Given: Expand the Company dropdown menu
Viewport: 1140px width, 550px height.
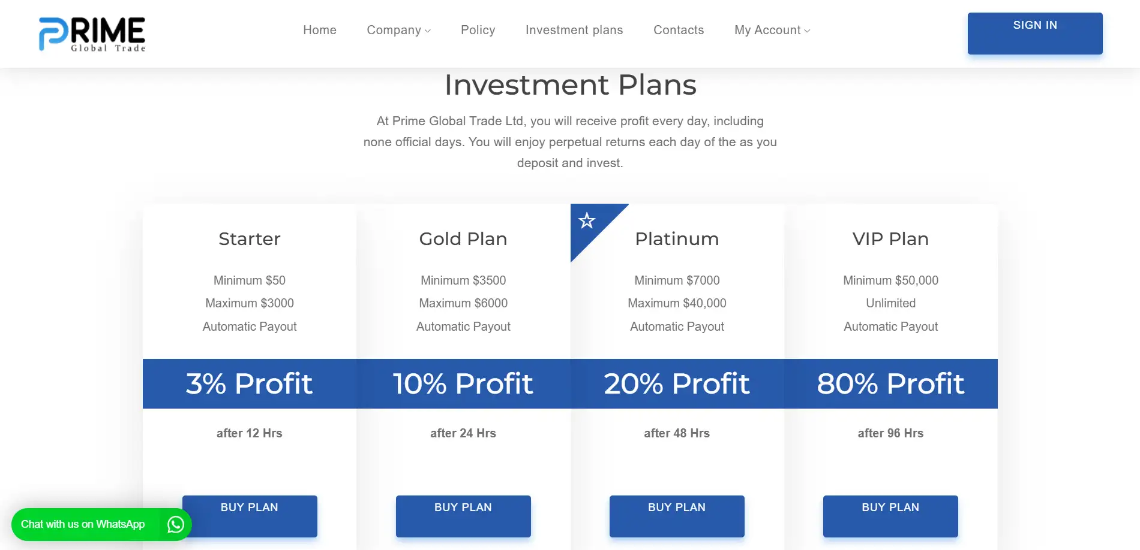Looking at the screenshot, I should tap(398, 30).
